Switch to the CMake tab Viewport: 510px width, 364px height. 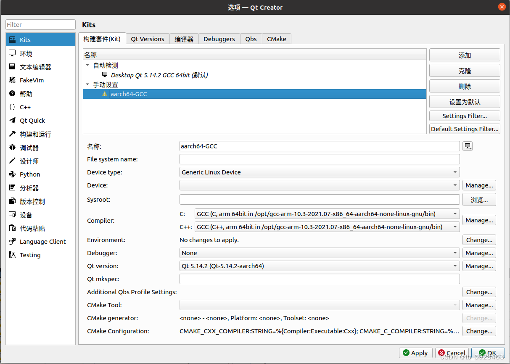pos(276,39)
